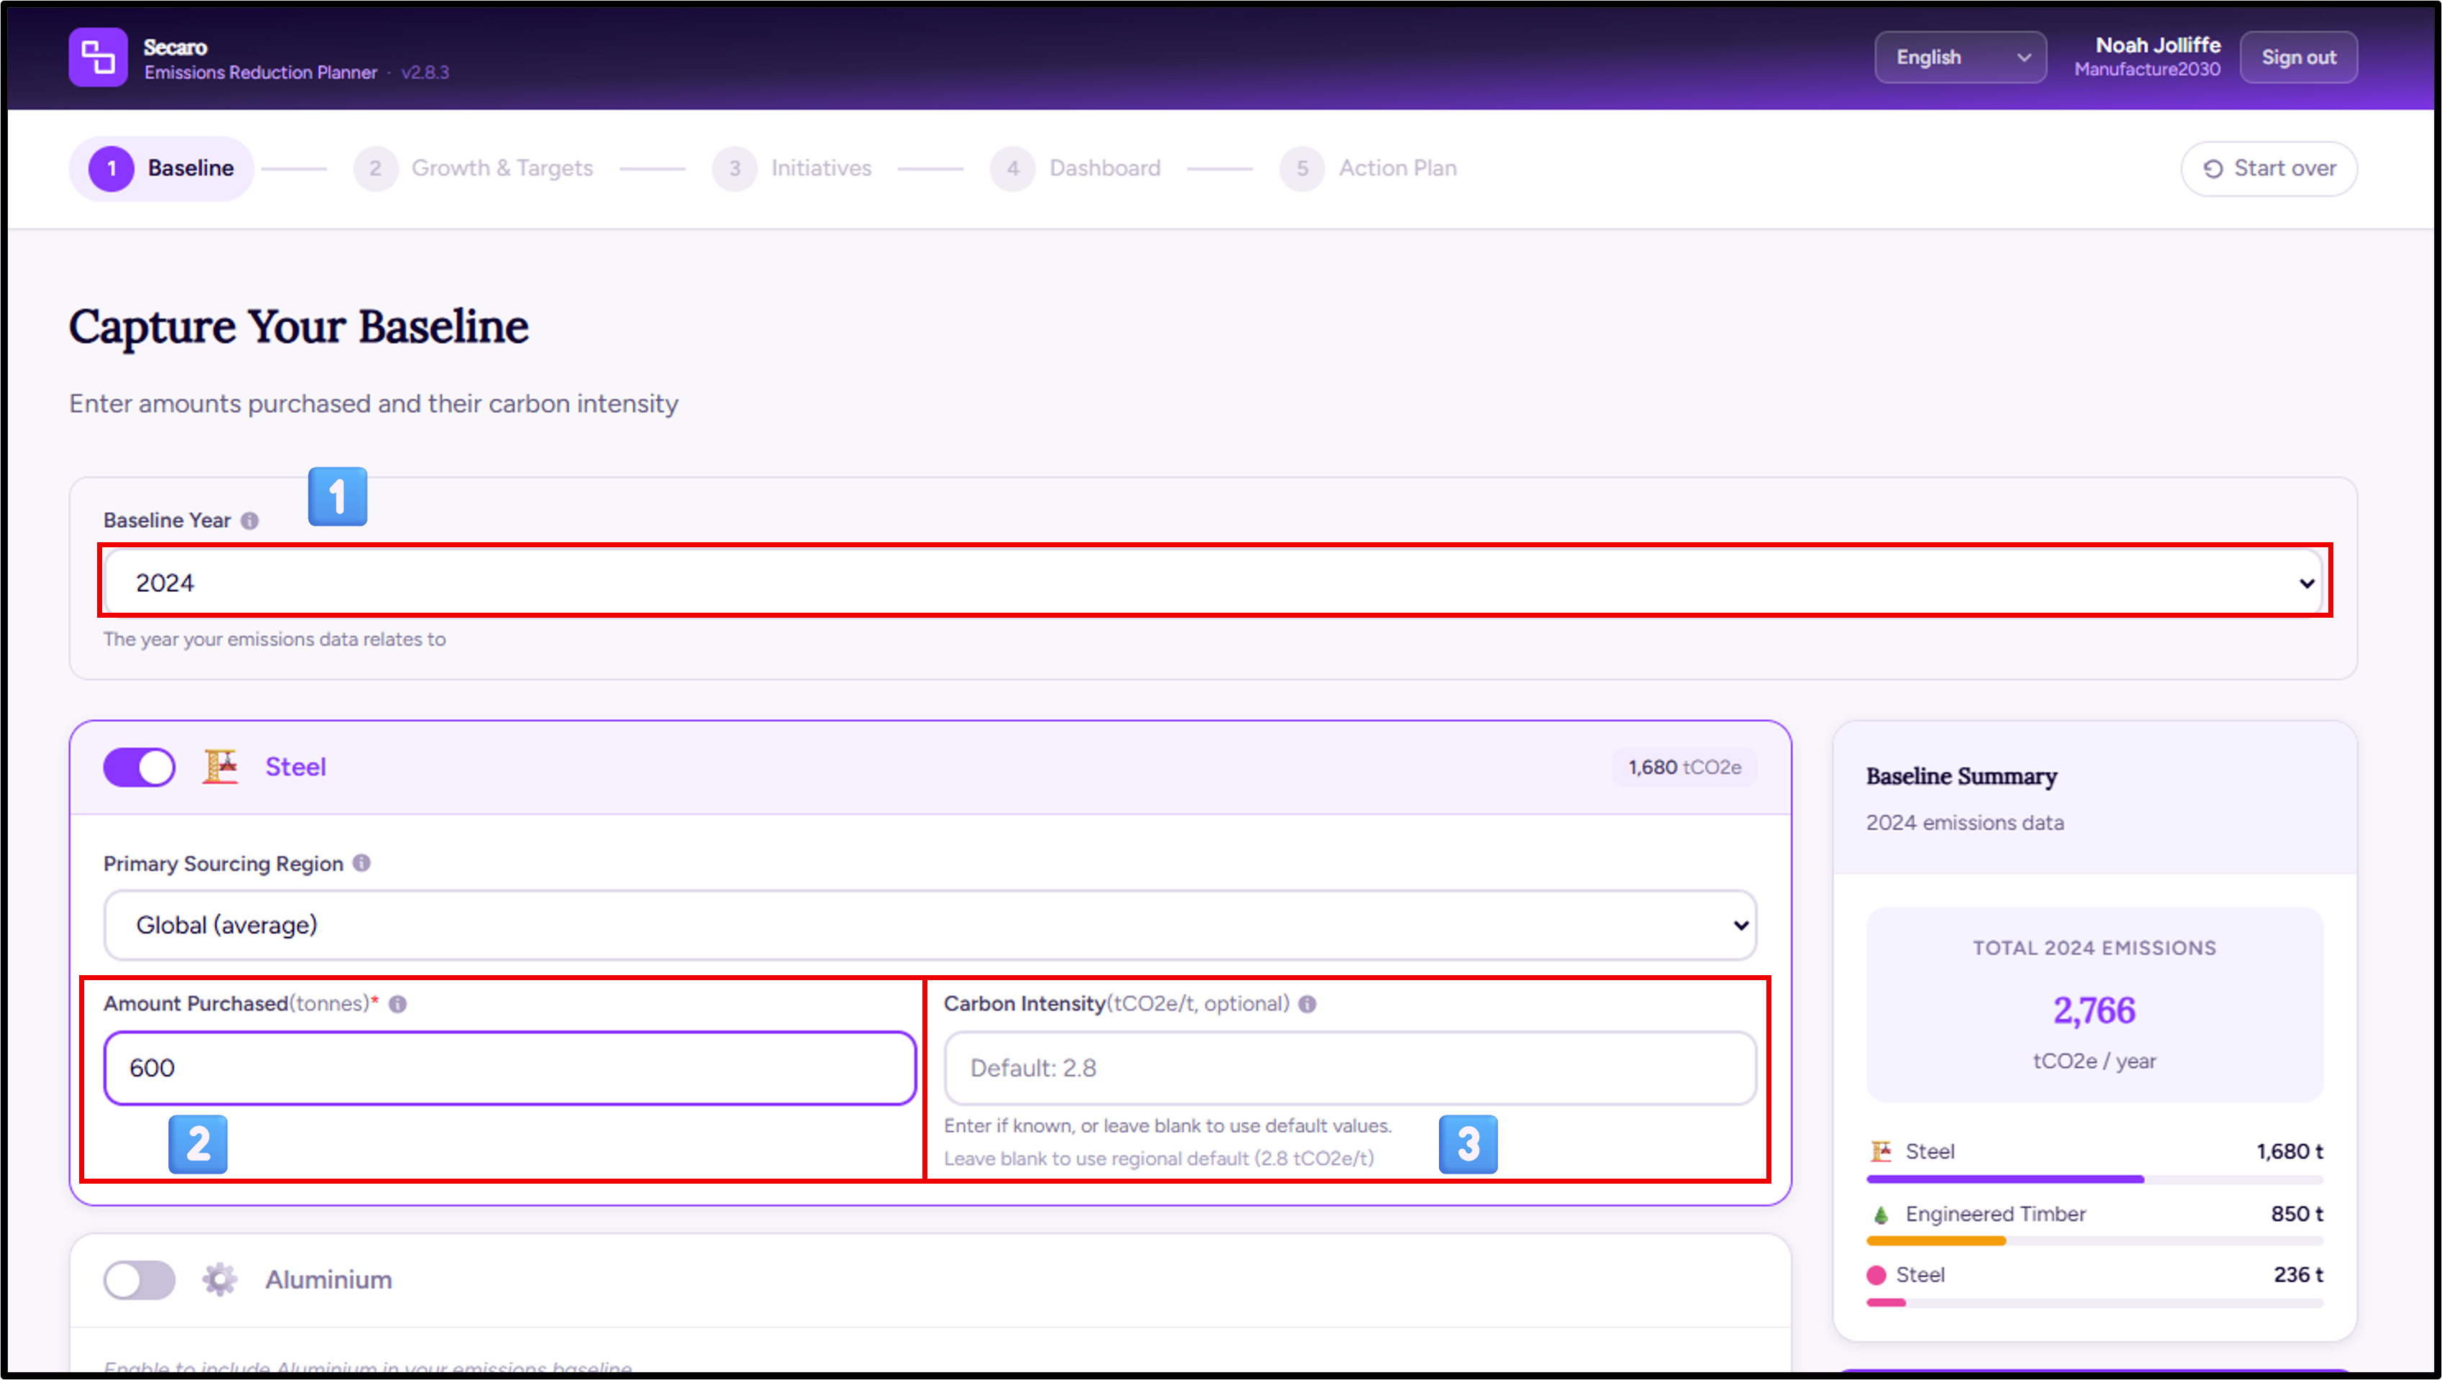Click the pink dot beside the 236 t Steel entry

(x=1876, y=1275)
